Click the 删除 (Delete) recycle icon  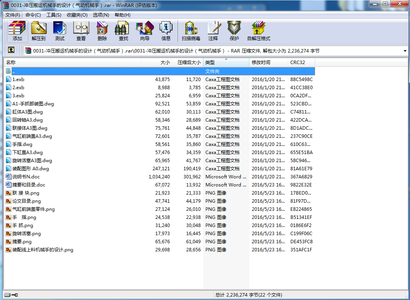(102, 31)
